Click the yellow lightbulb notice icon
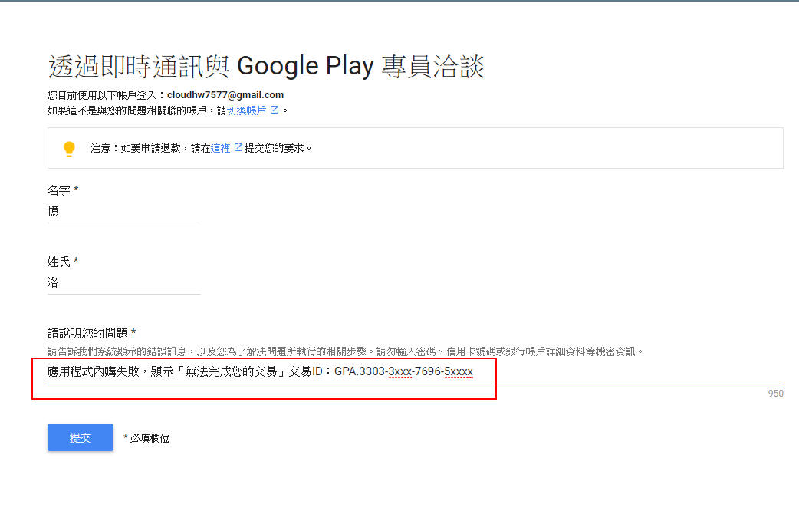The height and width of the screenshot is (511, 799). [69, 148]
